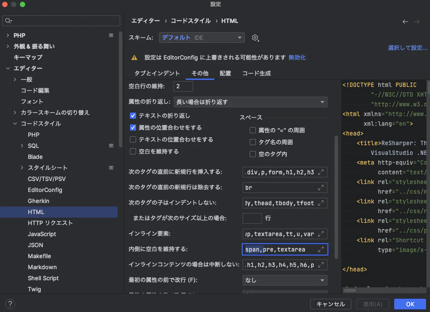Switch to コード生成 tab

click(256, 73)
